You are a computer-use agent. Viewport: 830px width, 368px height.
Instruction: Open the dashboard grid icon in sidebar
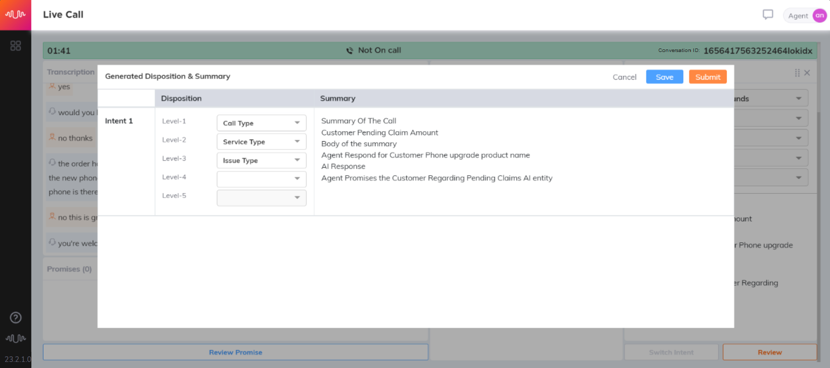pyautogui.click(x=16, y=46)
